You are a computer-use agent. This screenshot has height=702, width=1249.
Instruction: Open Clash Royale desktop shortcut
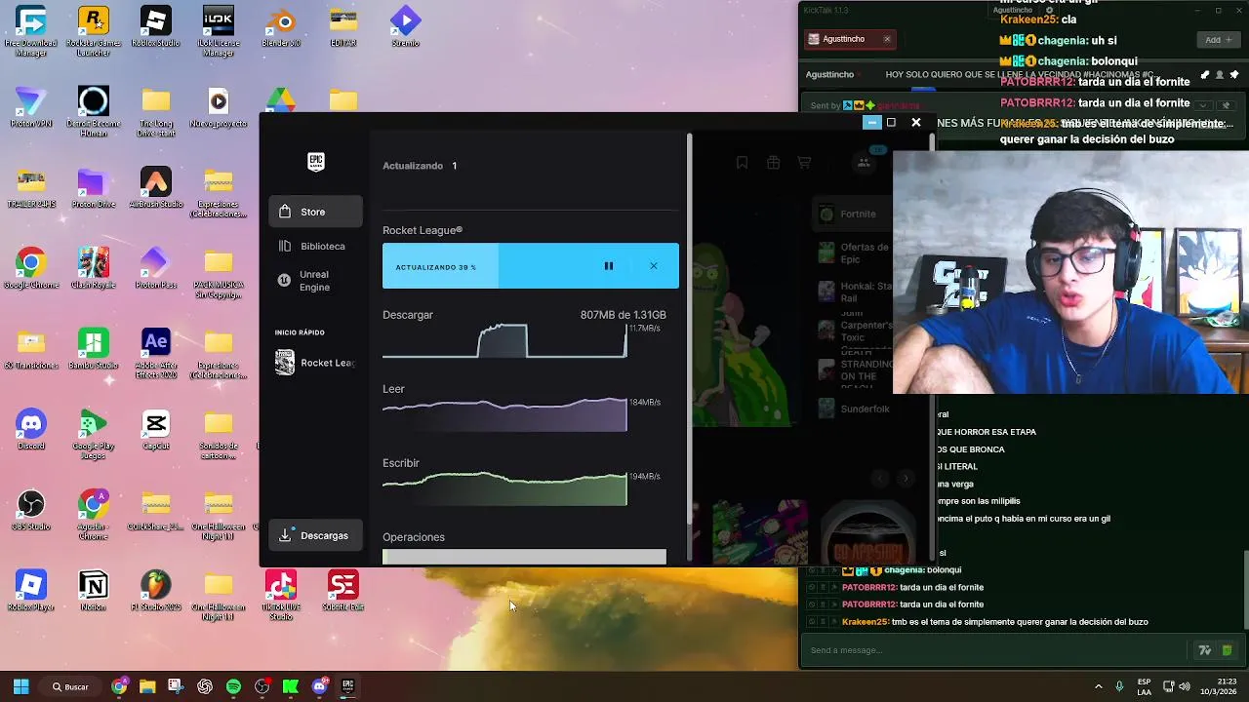(x=94, y=268)
